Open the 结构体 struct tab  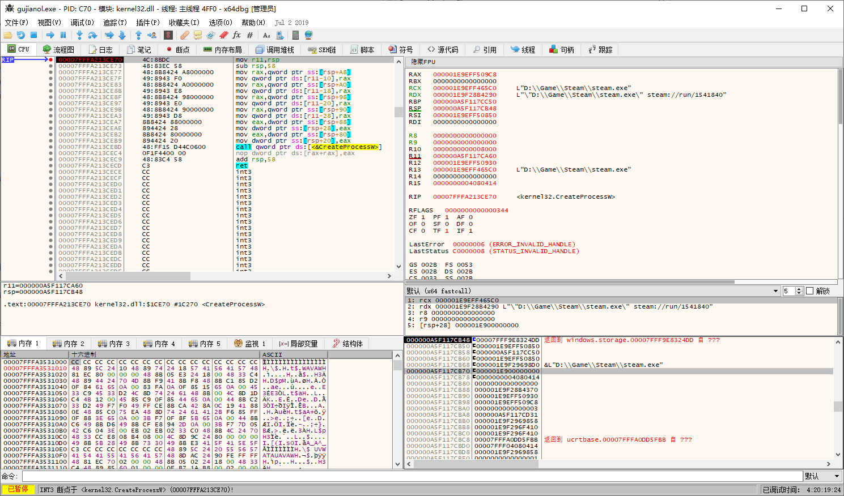click(x=347, y=343)
